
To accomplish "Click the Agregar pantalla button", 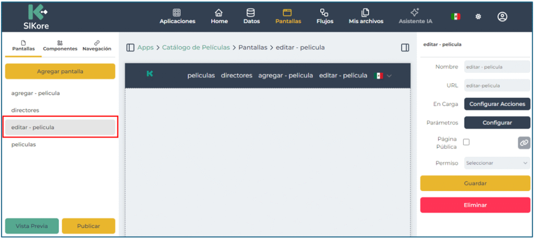I will (x=60, y=71).
